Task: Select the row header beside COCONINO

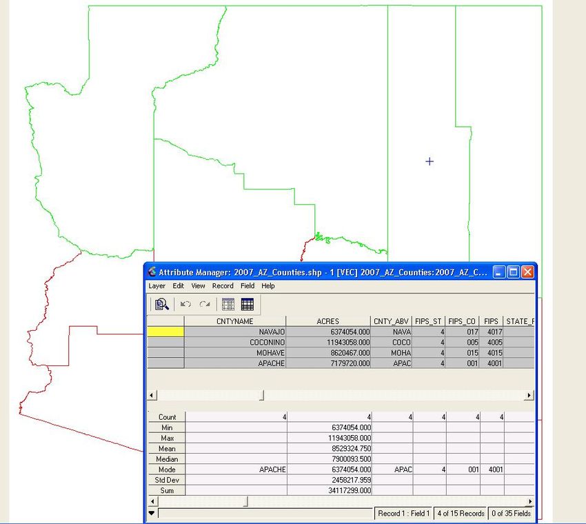Action: [165, 342]
